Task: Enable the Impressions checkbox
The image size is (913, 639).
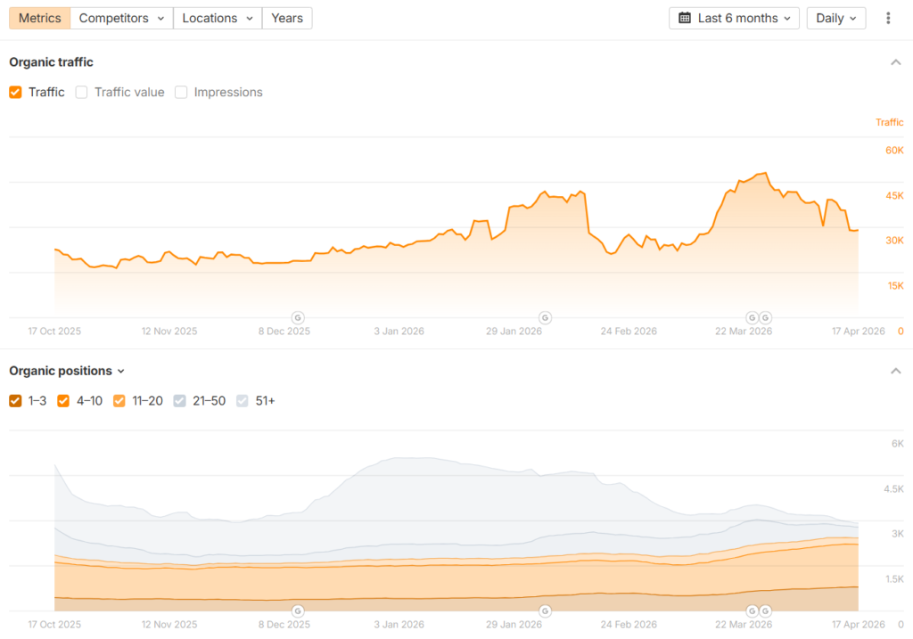Action: click(x=181, y=92)
